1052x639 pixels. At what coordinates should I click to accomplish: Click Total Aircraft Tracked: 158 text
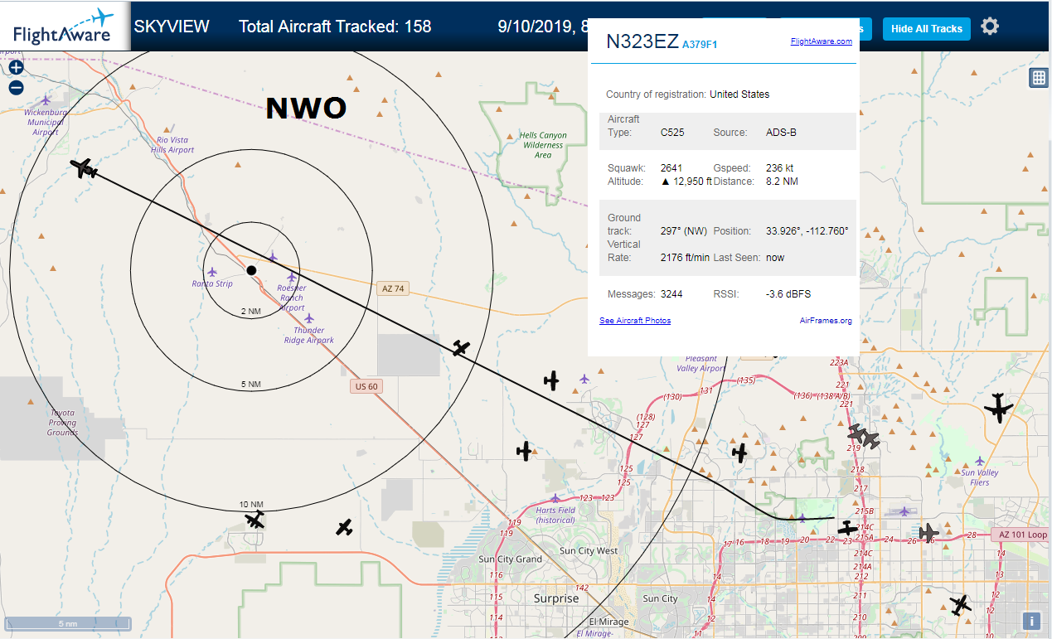coord(335,27)
